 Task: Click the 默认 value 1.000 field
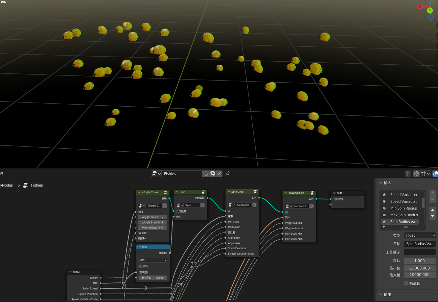(x=420, y=261)
